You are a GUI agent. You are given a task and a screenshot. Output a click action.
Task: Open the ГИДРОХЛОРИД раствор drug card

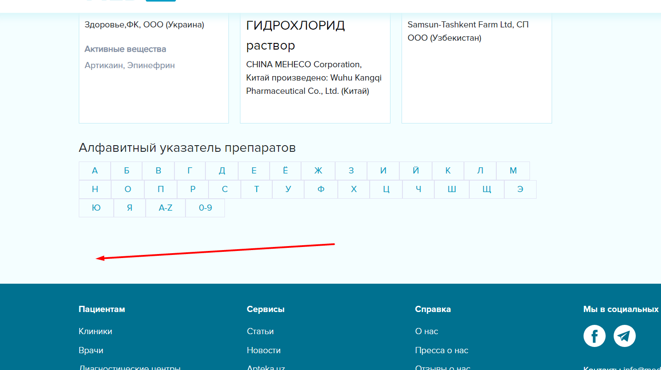315,68
